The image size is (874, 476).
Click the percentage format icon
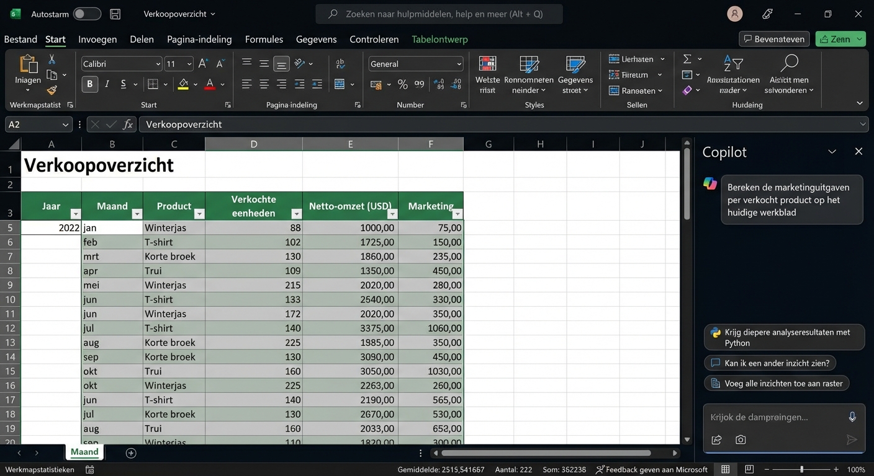pyautogui.click(x=402, y=83)
